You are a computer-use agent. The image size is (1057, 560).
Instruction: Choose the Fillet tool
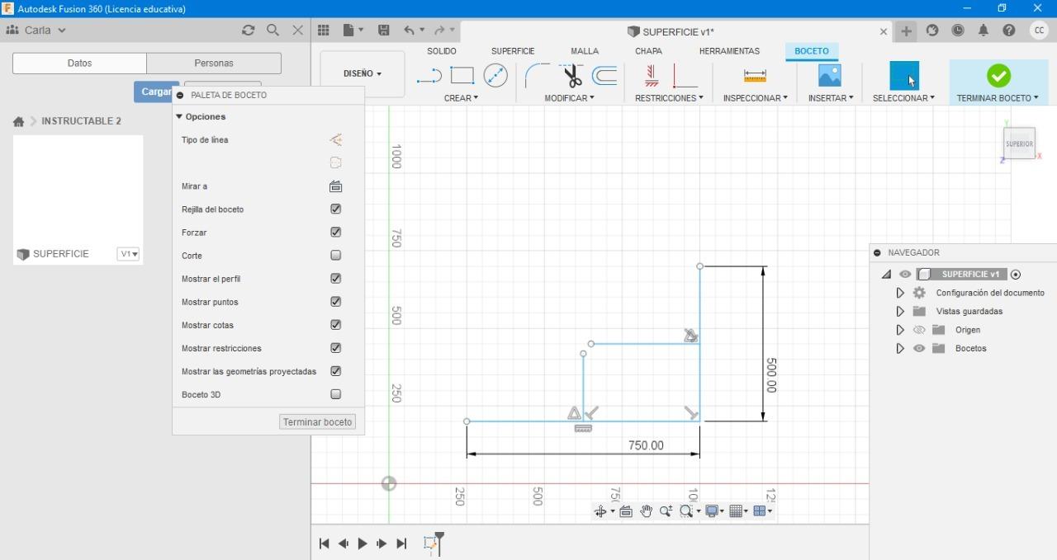click(537, 76)
